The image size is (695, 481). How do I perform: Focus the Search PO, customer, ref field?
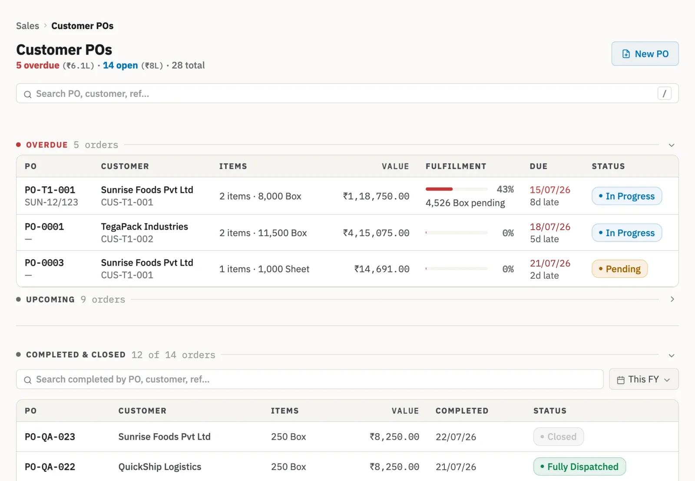347,93
